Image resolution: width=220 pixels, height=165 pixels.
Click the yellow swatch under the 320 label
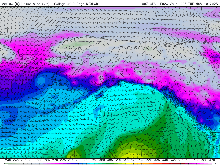pyautogui.click(x=132, y=164)
